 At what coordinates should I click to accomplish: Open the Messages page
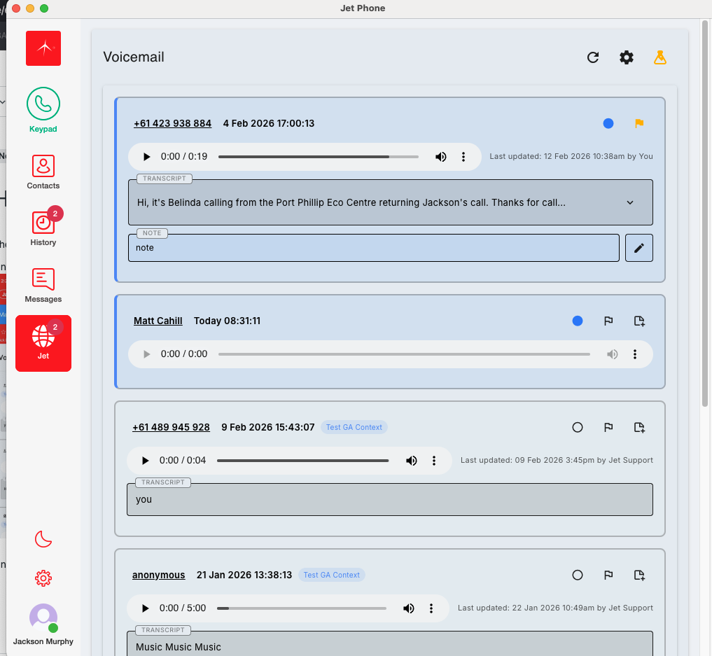point(43,285)
